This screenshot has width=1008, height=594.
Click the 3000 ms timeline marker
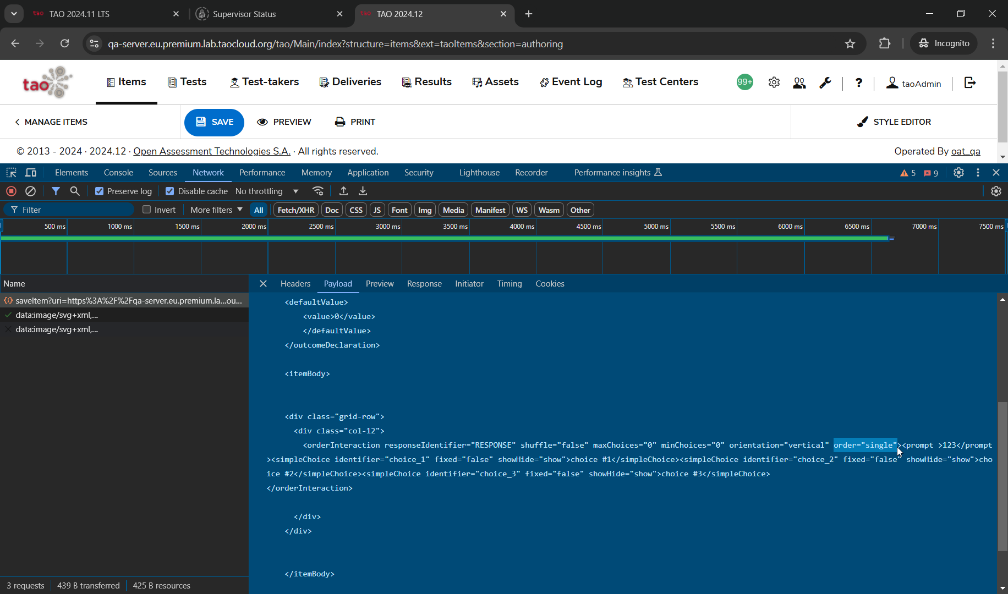[388, 227]
